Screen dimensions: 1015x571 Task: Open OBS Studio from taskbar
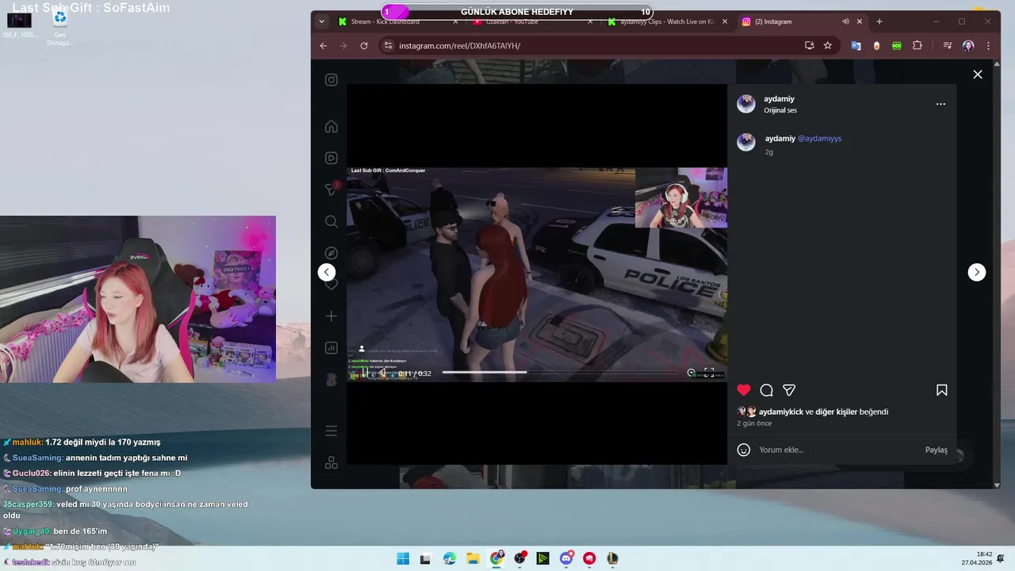[519, 558]
